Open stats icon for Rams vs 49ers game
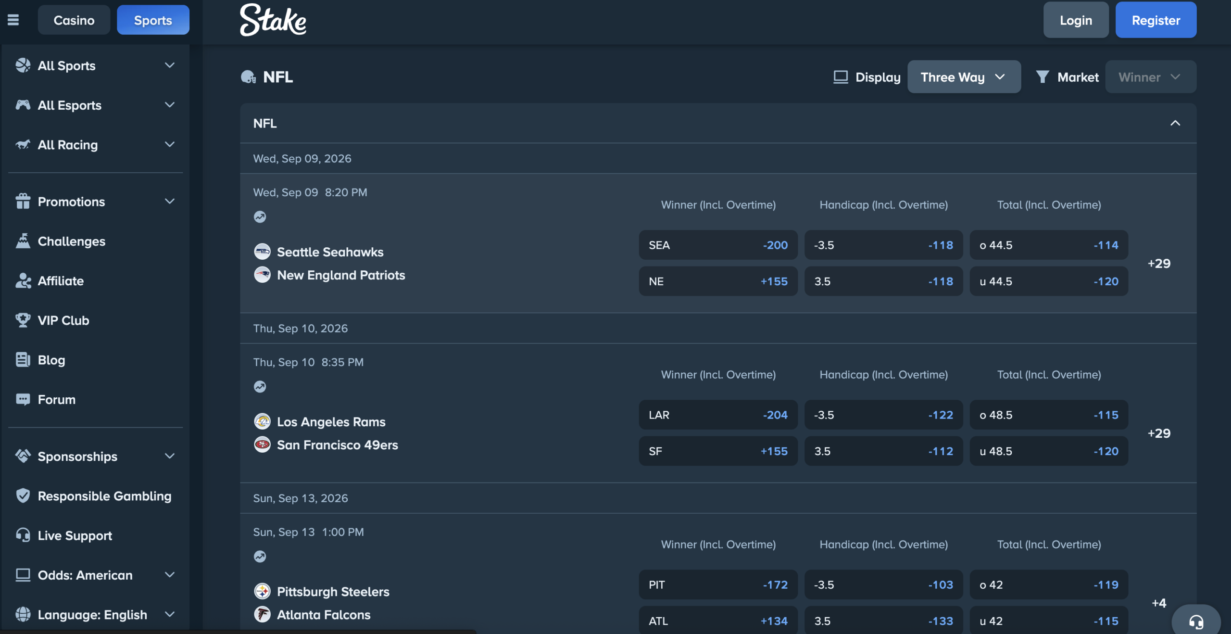 pos(260,387)
